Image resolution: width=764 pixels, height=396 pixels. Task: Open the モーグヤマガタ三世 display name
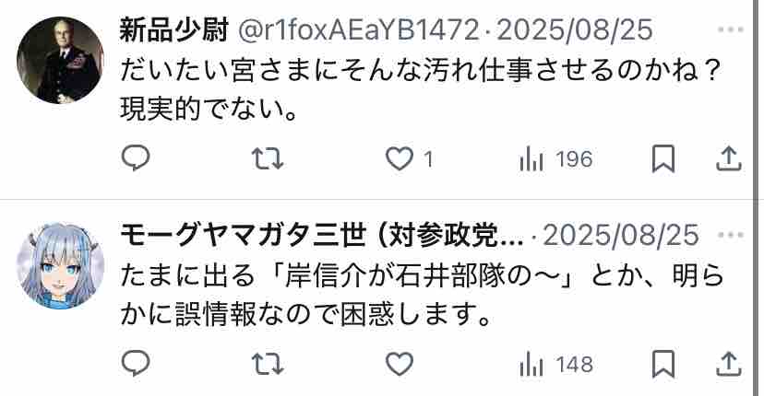322,236
